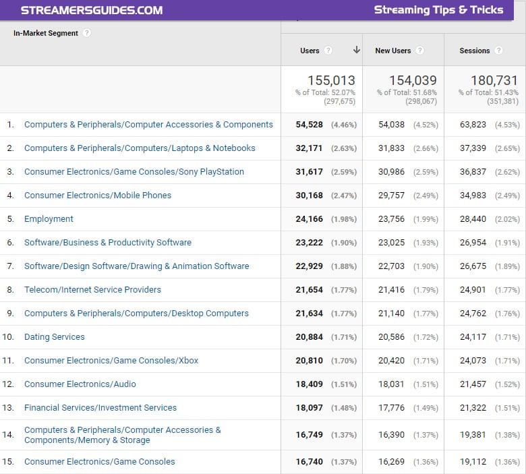The image size is (526, 474).
Task: Toggle sort arrow in Users column
Action: pos(357,50)
